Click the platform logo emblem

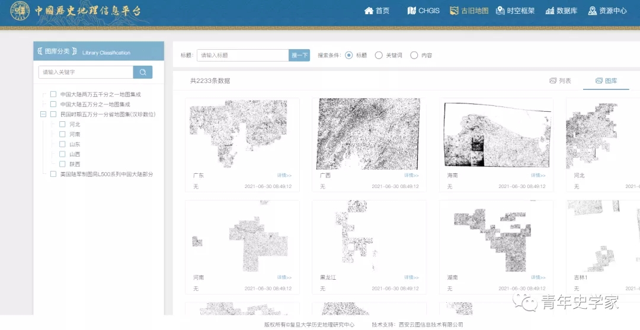tap(20, 11)
